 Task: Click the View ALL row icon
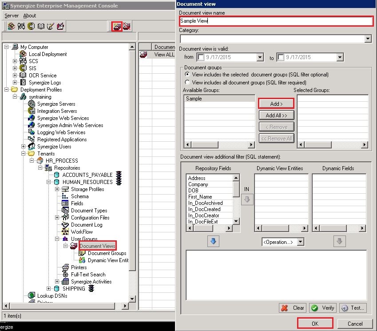pyautogui.click(x=143, y=55)
